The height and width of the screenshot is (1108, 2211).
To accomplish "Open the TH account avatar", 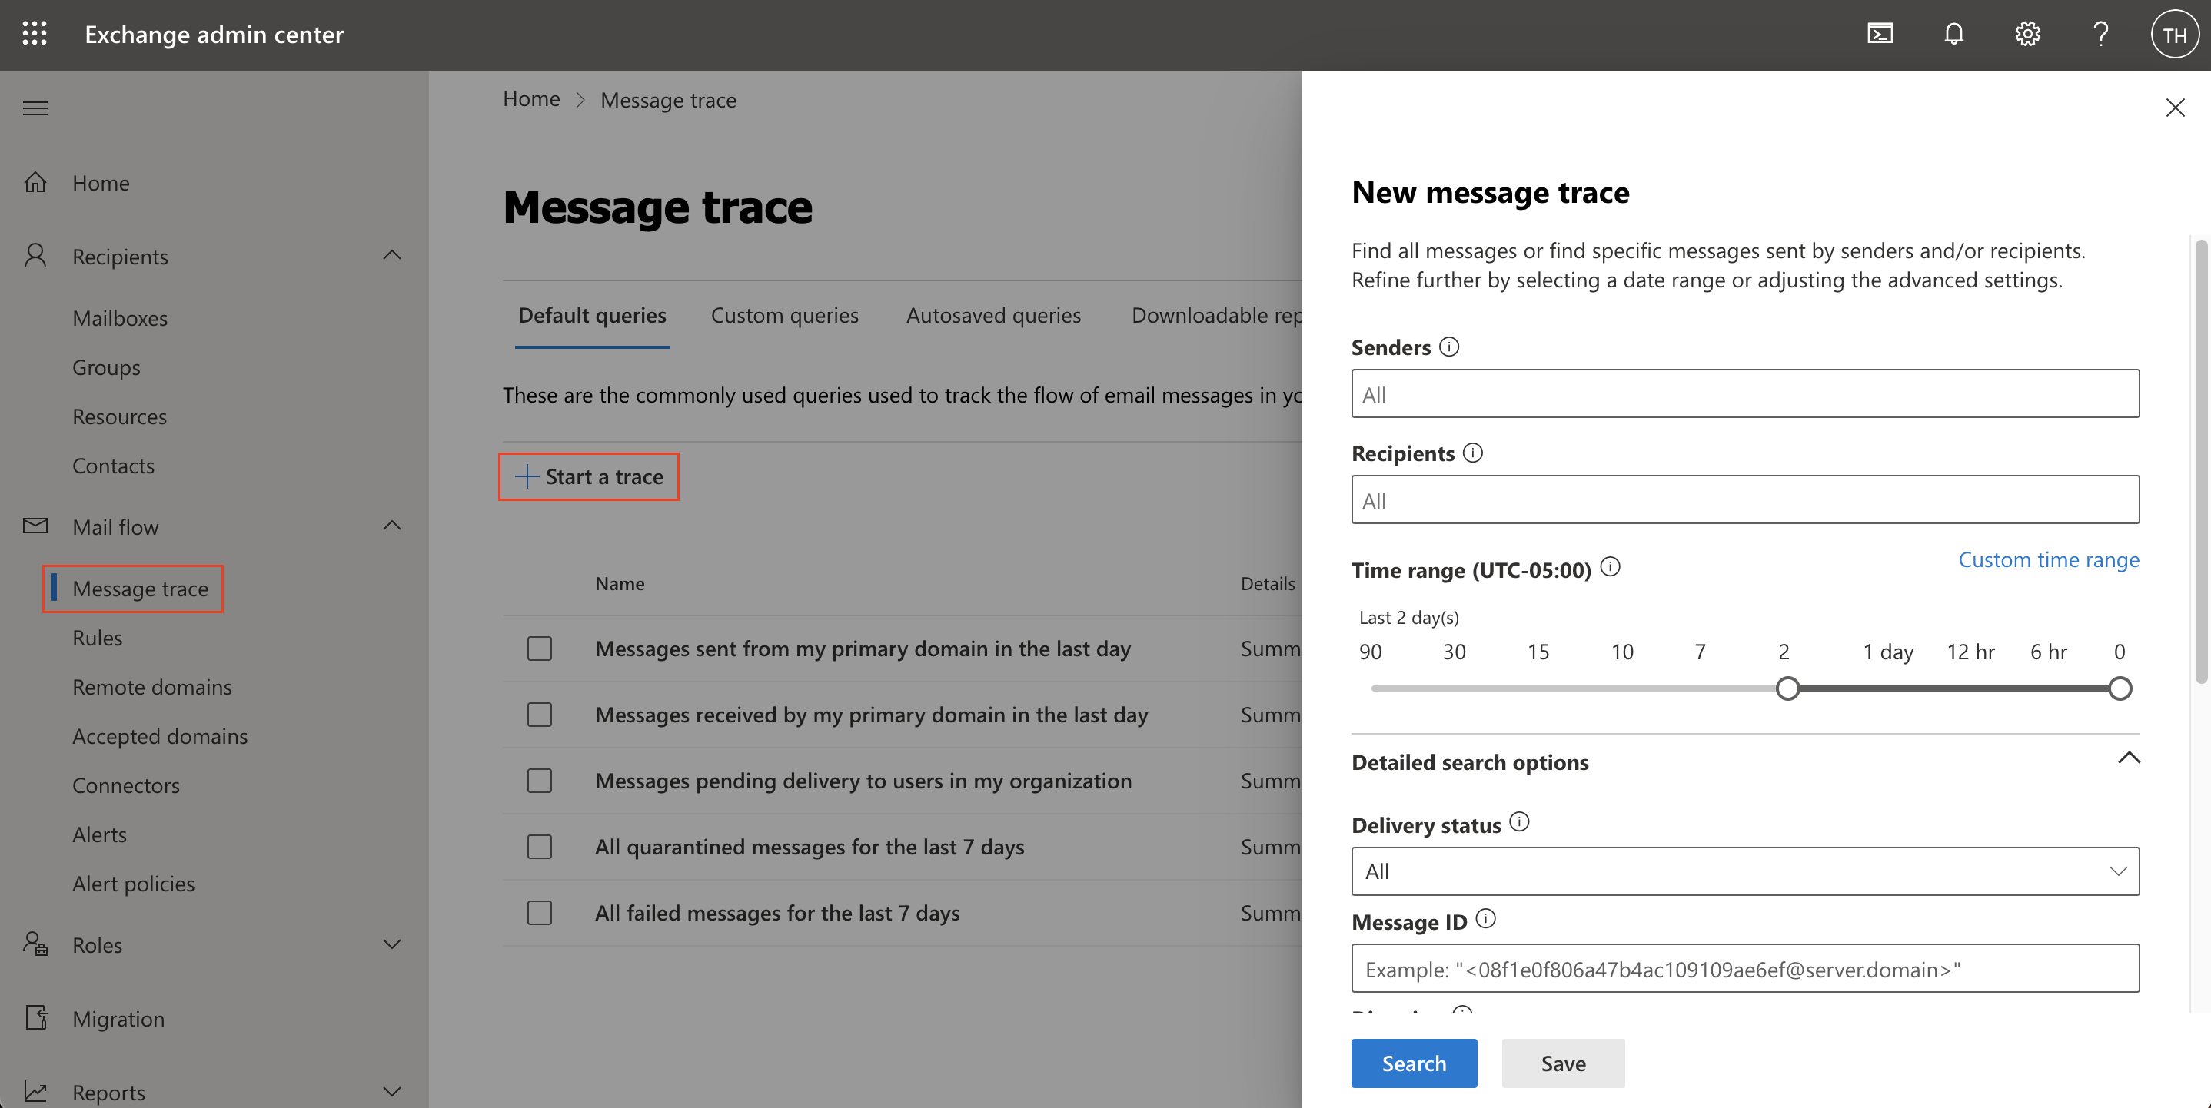I will [x=2174, y=35].
